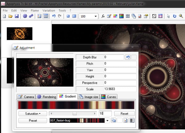The height and width of the screenshot is (133, 185).
Task: Click the copy gradient icon beside preset box
Action: click(113, 121)
